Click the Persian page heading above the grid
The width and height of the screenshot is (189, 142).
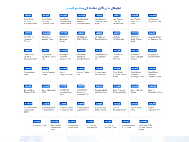[93, 8]
